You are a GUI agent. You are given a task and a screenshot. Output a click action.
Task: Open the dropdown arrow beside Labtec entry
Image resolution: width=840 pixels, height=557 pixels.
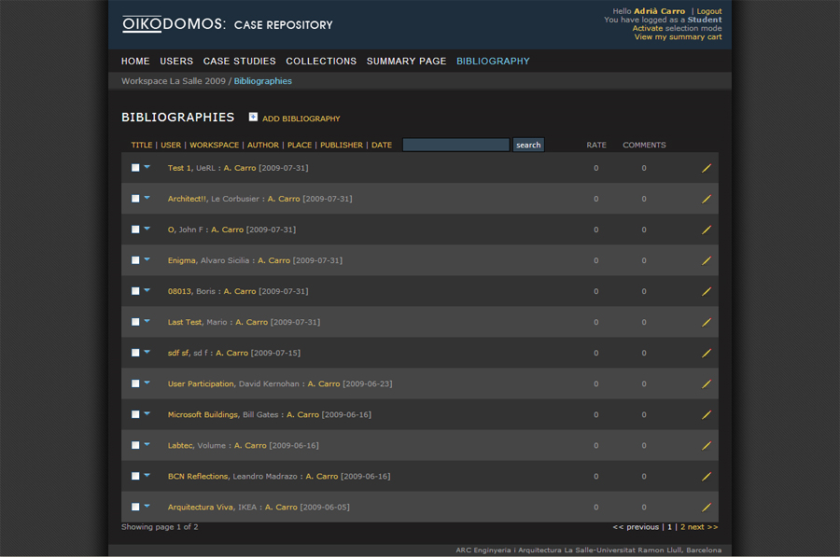[147, 443]
